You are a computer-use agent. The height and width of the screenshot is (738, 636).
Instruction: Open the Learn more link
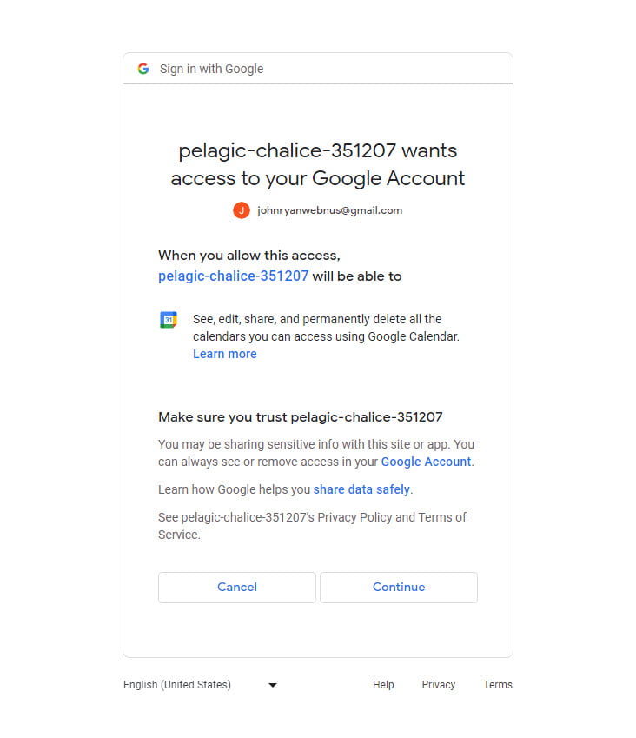(224, 354)
